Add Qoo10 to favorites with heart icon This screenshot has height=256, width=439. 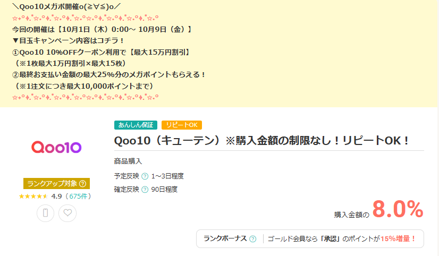pyautogui.click(x=67, y=213)
